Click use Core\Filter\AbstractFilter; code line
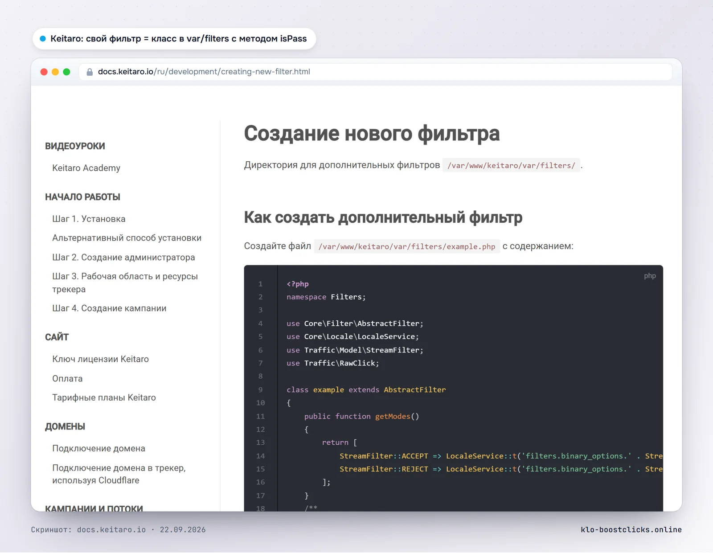The width and height of the screenshot is (713, 553). [x=355, y=324]
